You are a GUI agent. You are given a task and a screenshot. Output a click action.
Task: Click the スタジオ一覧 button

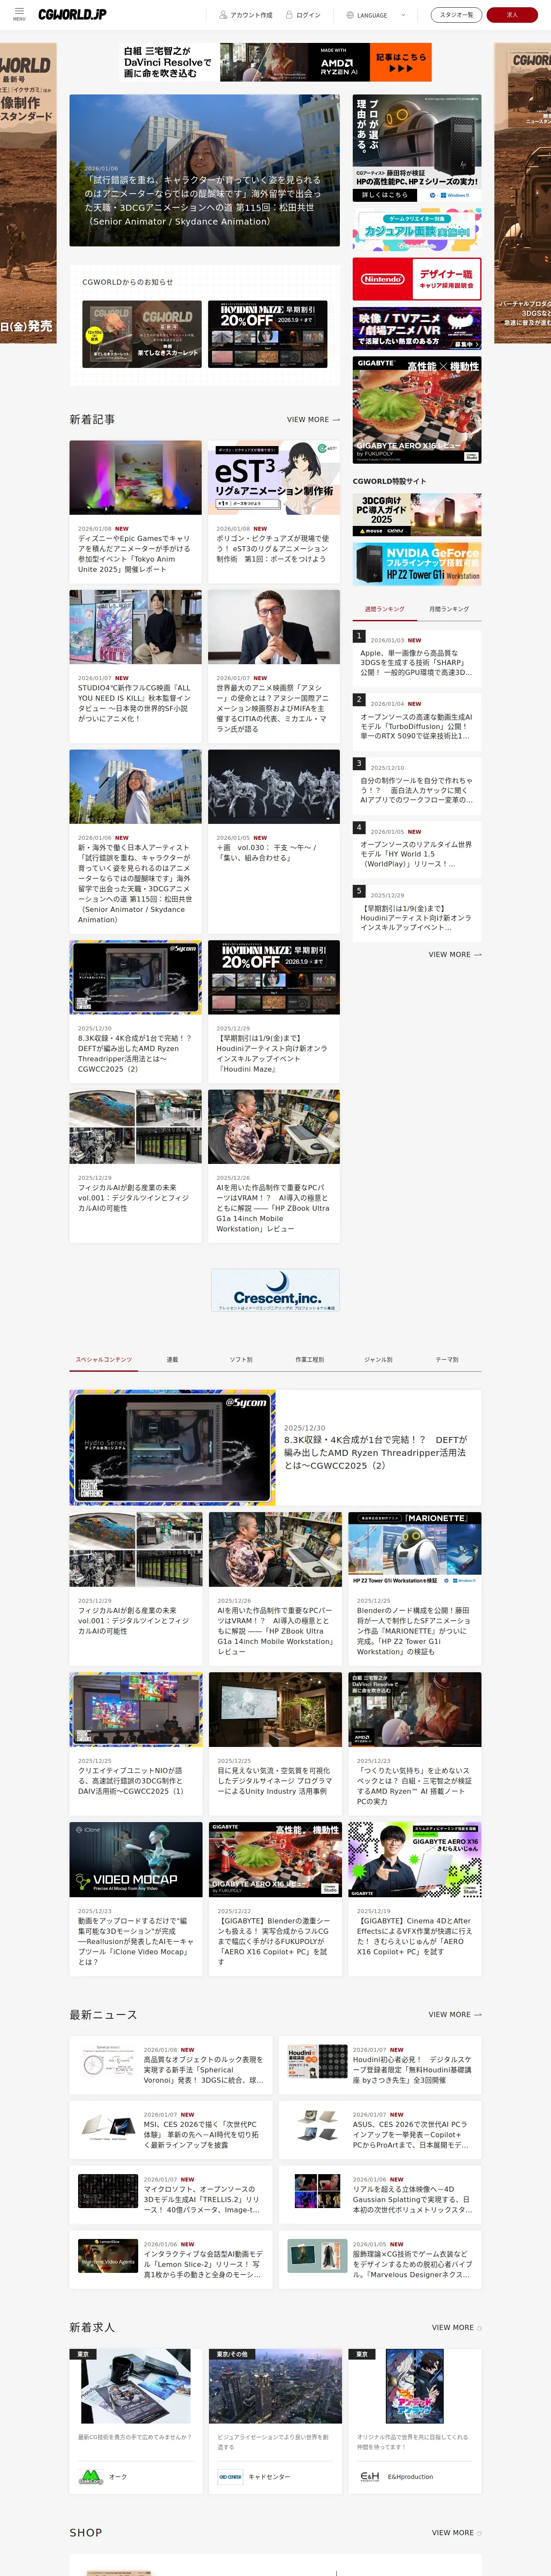coord(456,15)
